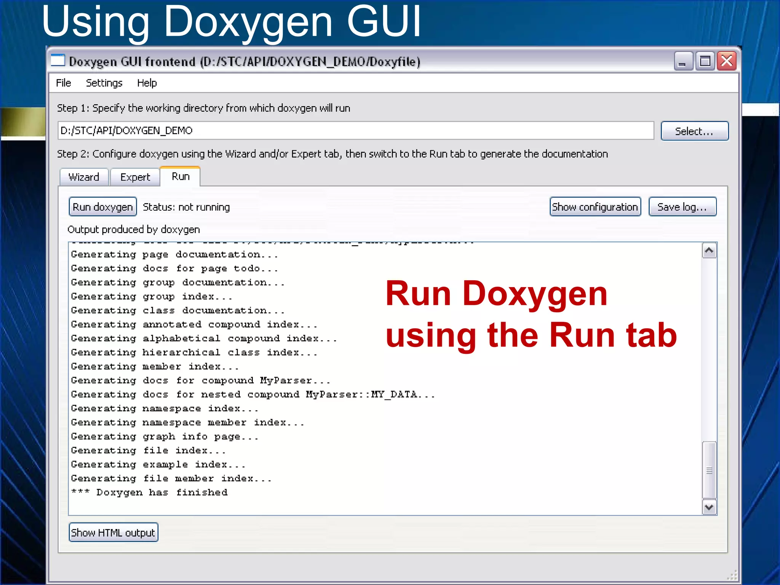Viewport: 780px width, 585px height.
Task: Click Show configuration button
Action: pyautogui.click(x=595, y=207)
